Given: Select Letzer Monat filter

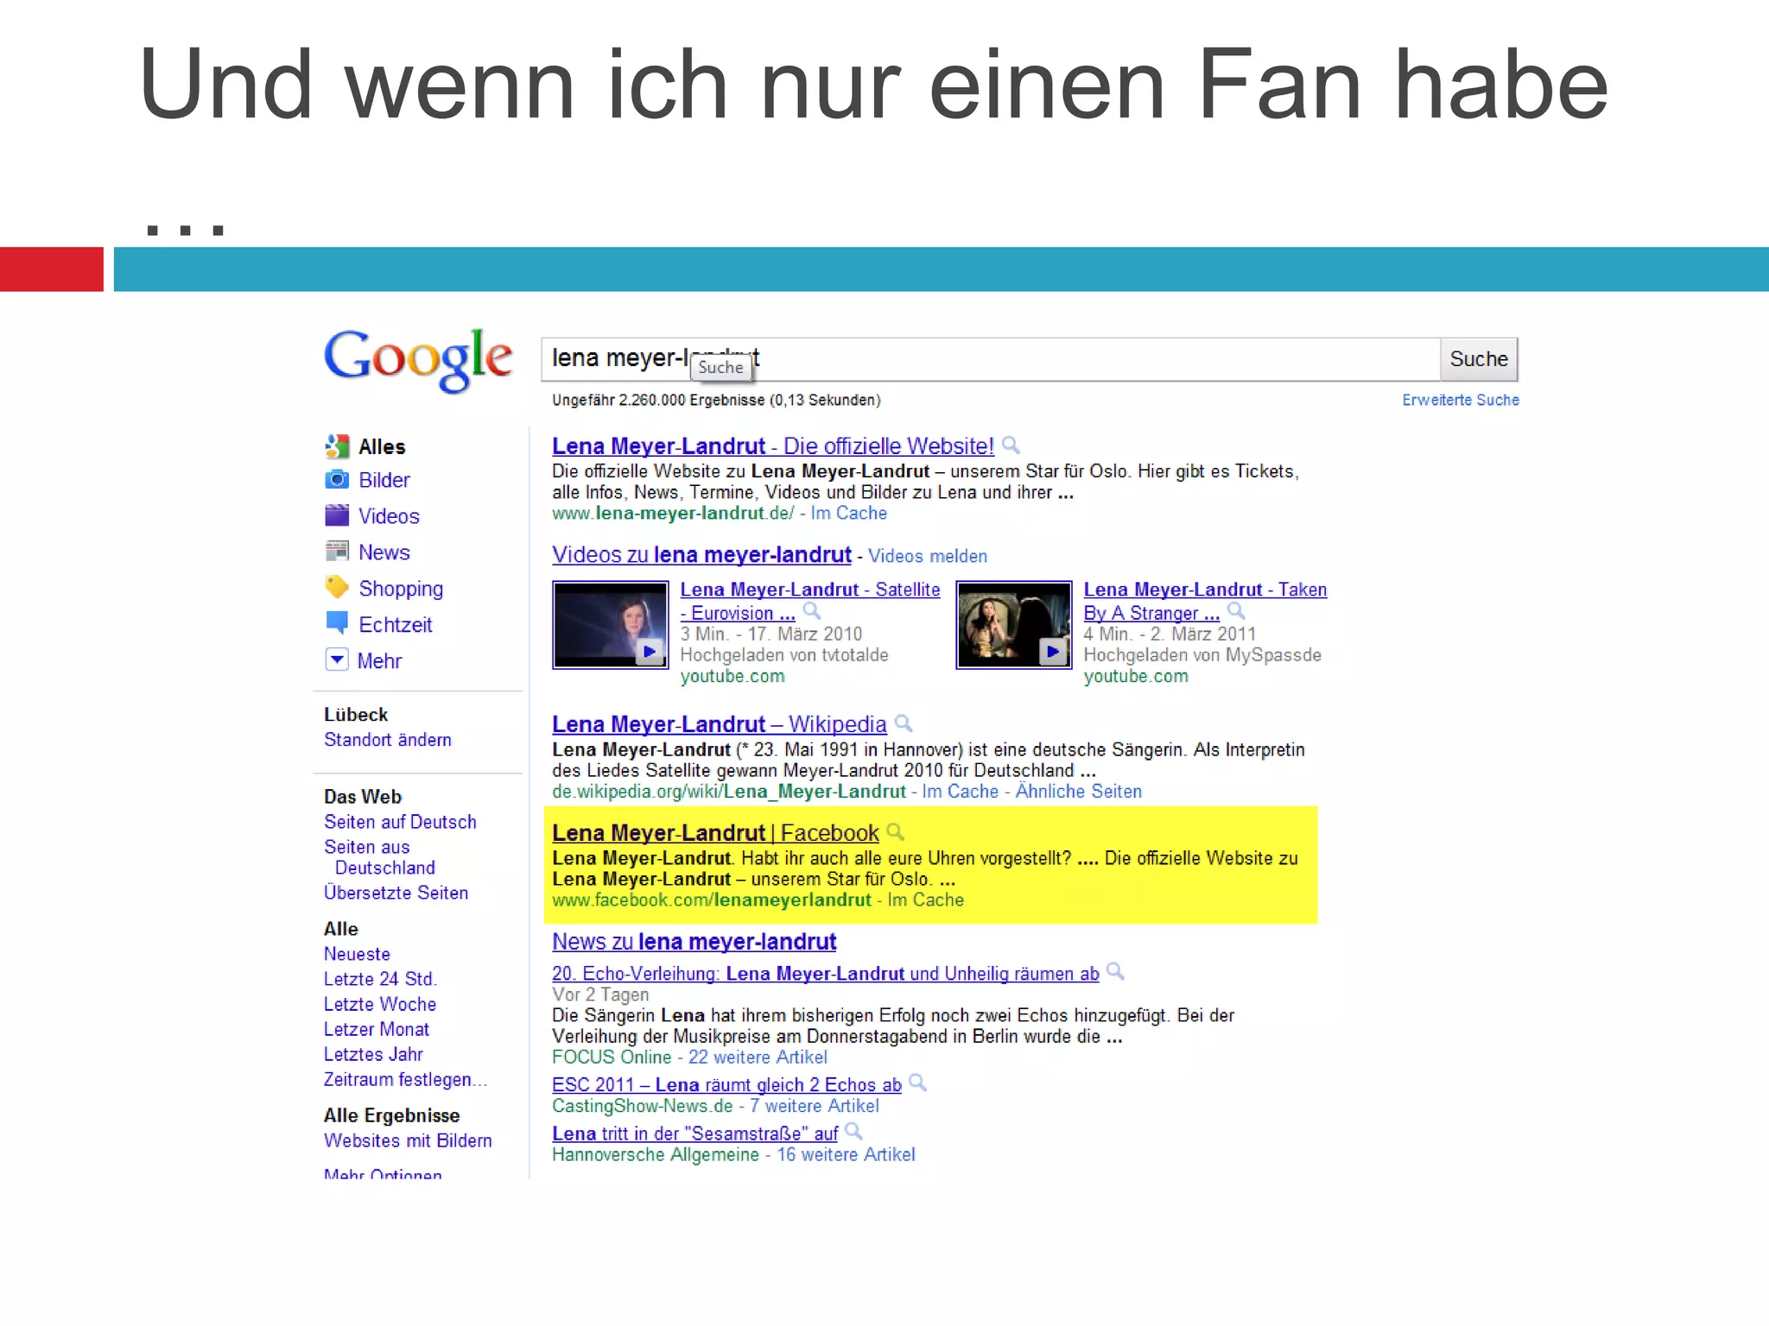Looking at the screenshot, I should (377, 1029).
